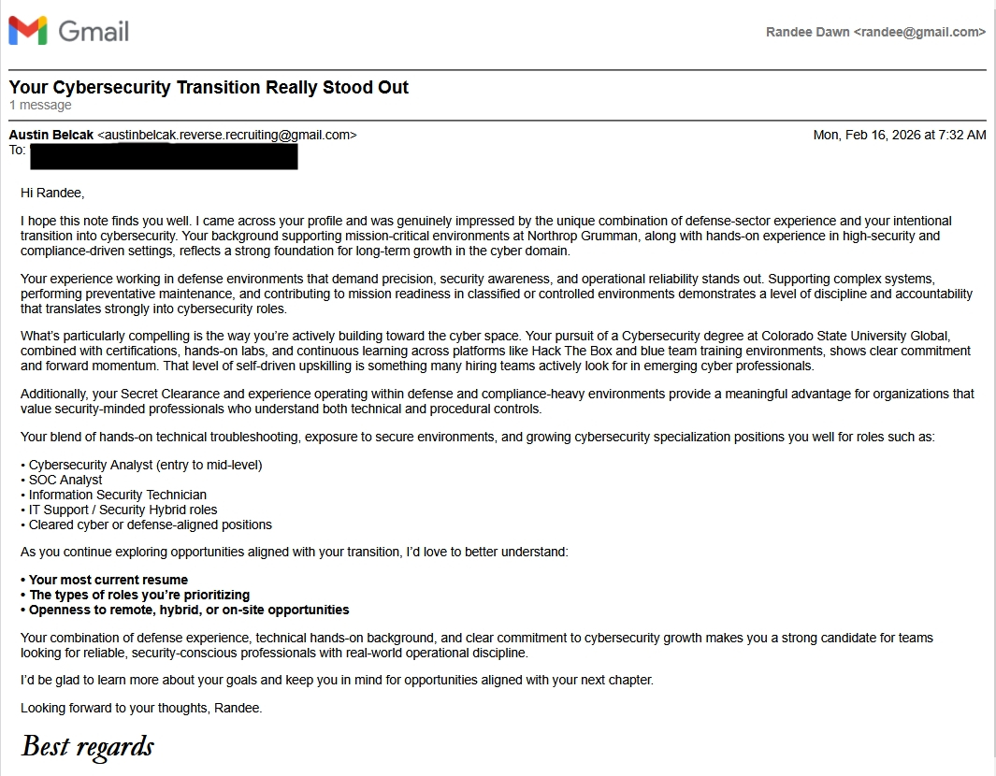
Task: Click the SOC Analyst bullet
Action: tap(65, 480)
